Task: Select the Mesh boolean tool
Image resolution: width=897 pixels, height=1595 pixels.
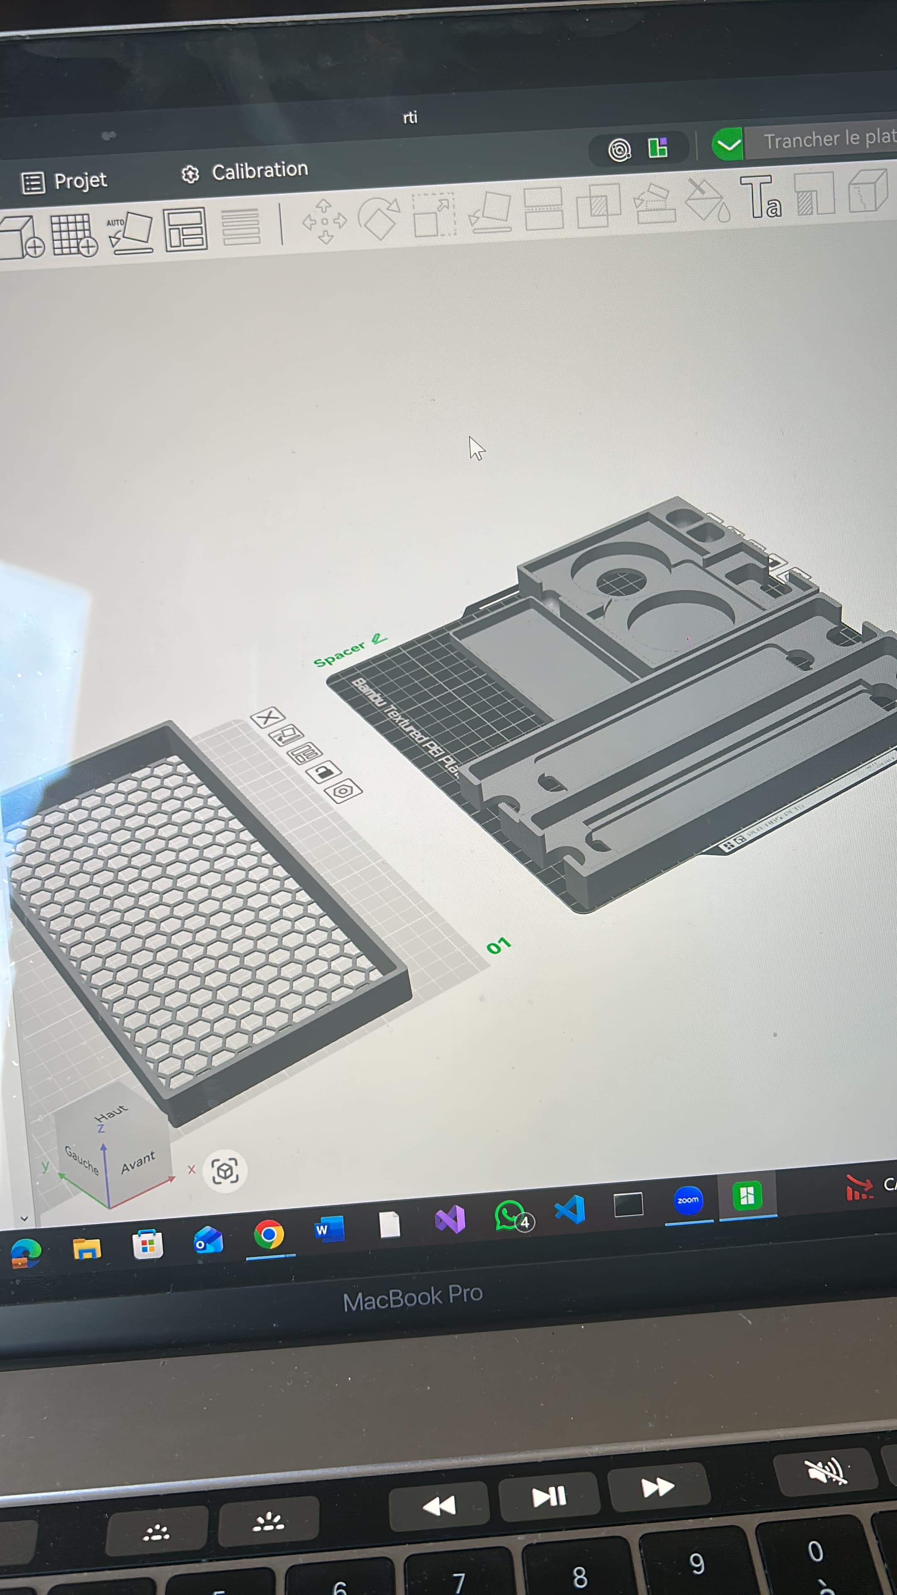Action: coord(598,205)
